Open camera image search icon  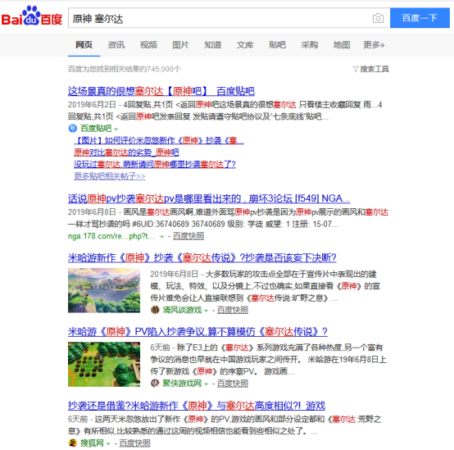(x=378, y=18)
